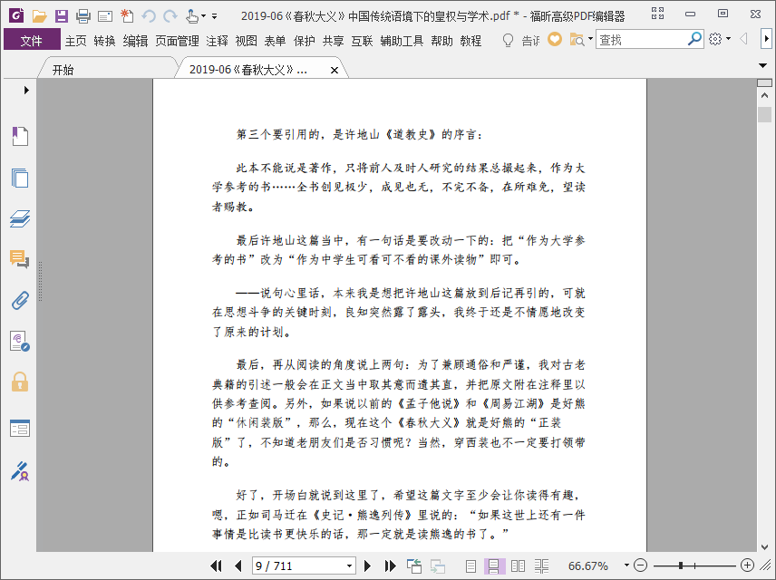776x580 pixels.
Task: Open the certificate pen sign panel
Action: click(x=20, y=471)
